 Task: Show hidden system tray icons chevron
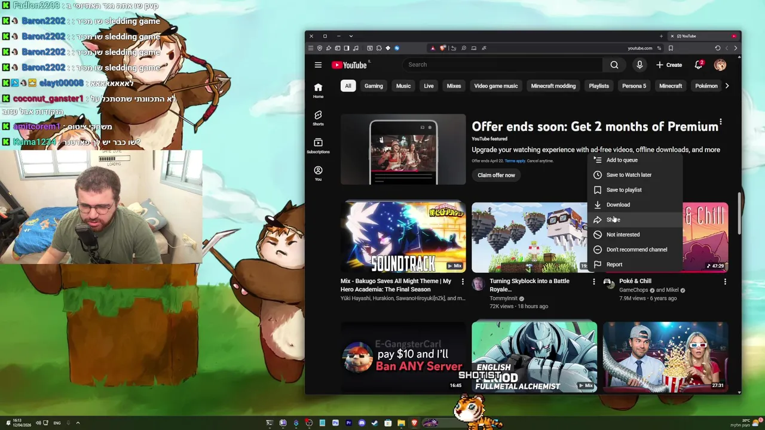78,423
